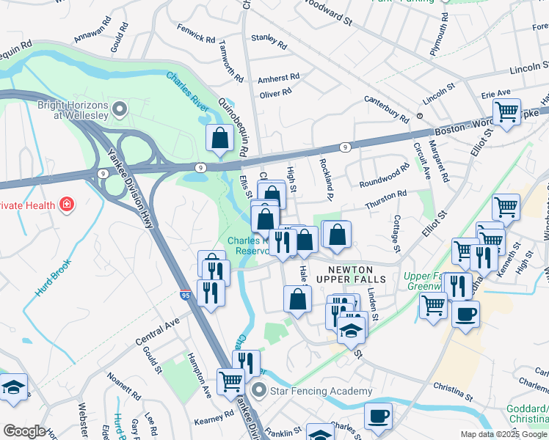Click the Charles River Reservation label
This screenshot has height=440, width=549.
(245, 246)
